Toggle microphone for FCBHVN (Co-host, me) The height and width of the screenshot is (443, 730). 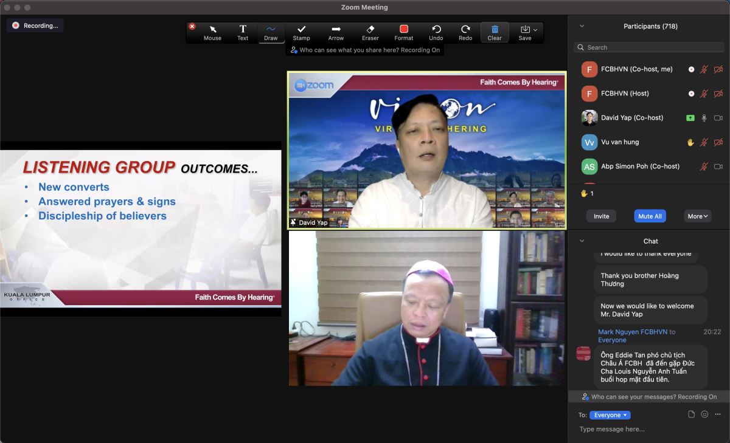tap(704, 69)
